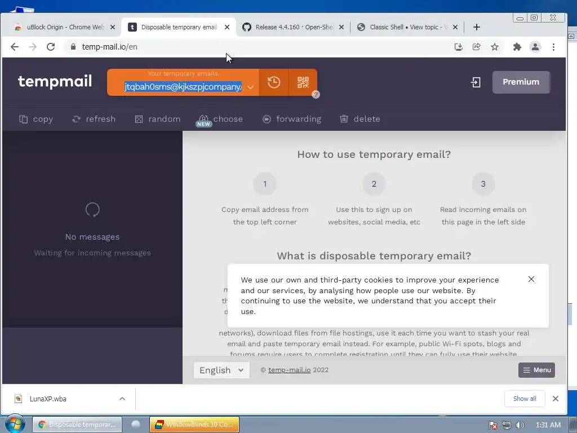The height and width of the screenshot is (433, 577).
Task: Close the downloads bar
Action: click(x=556, y=399)
